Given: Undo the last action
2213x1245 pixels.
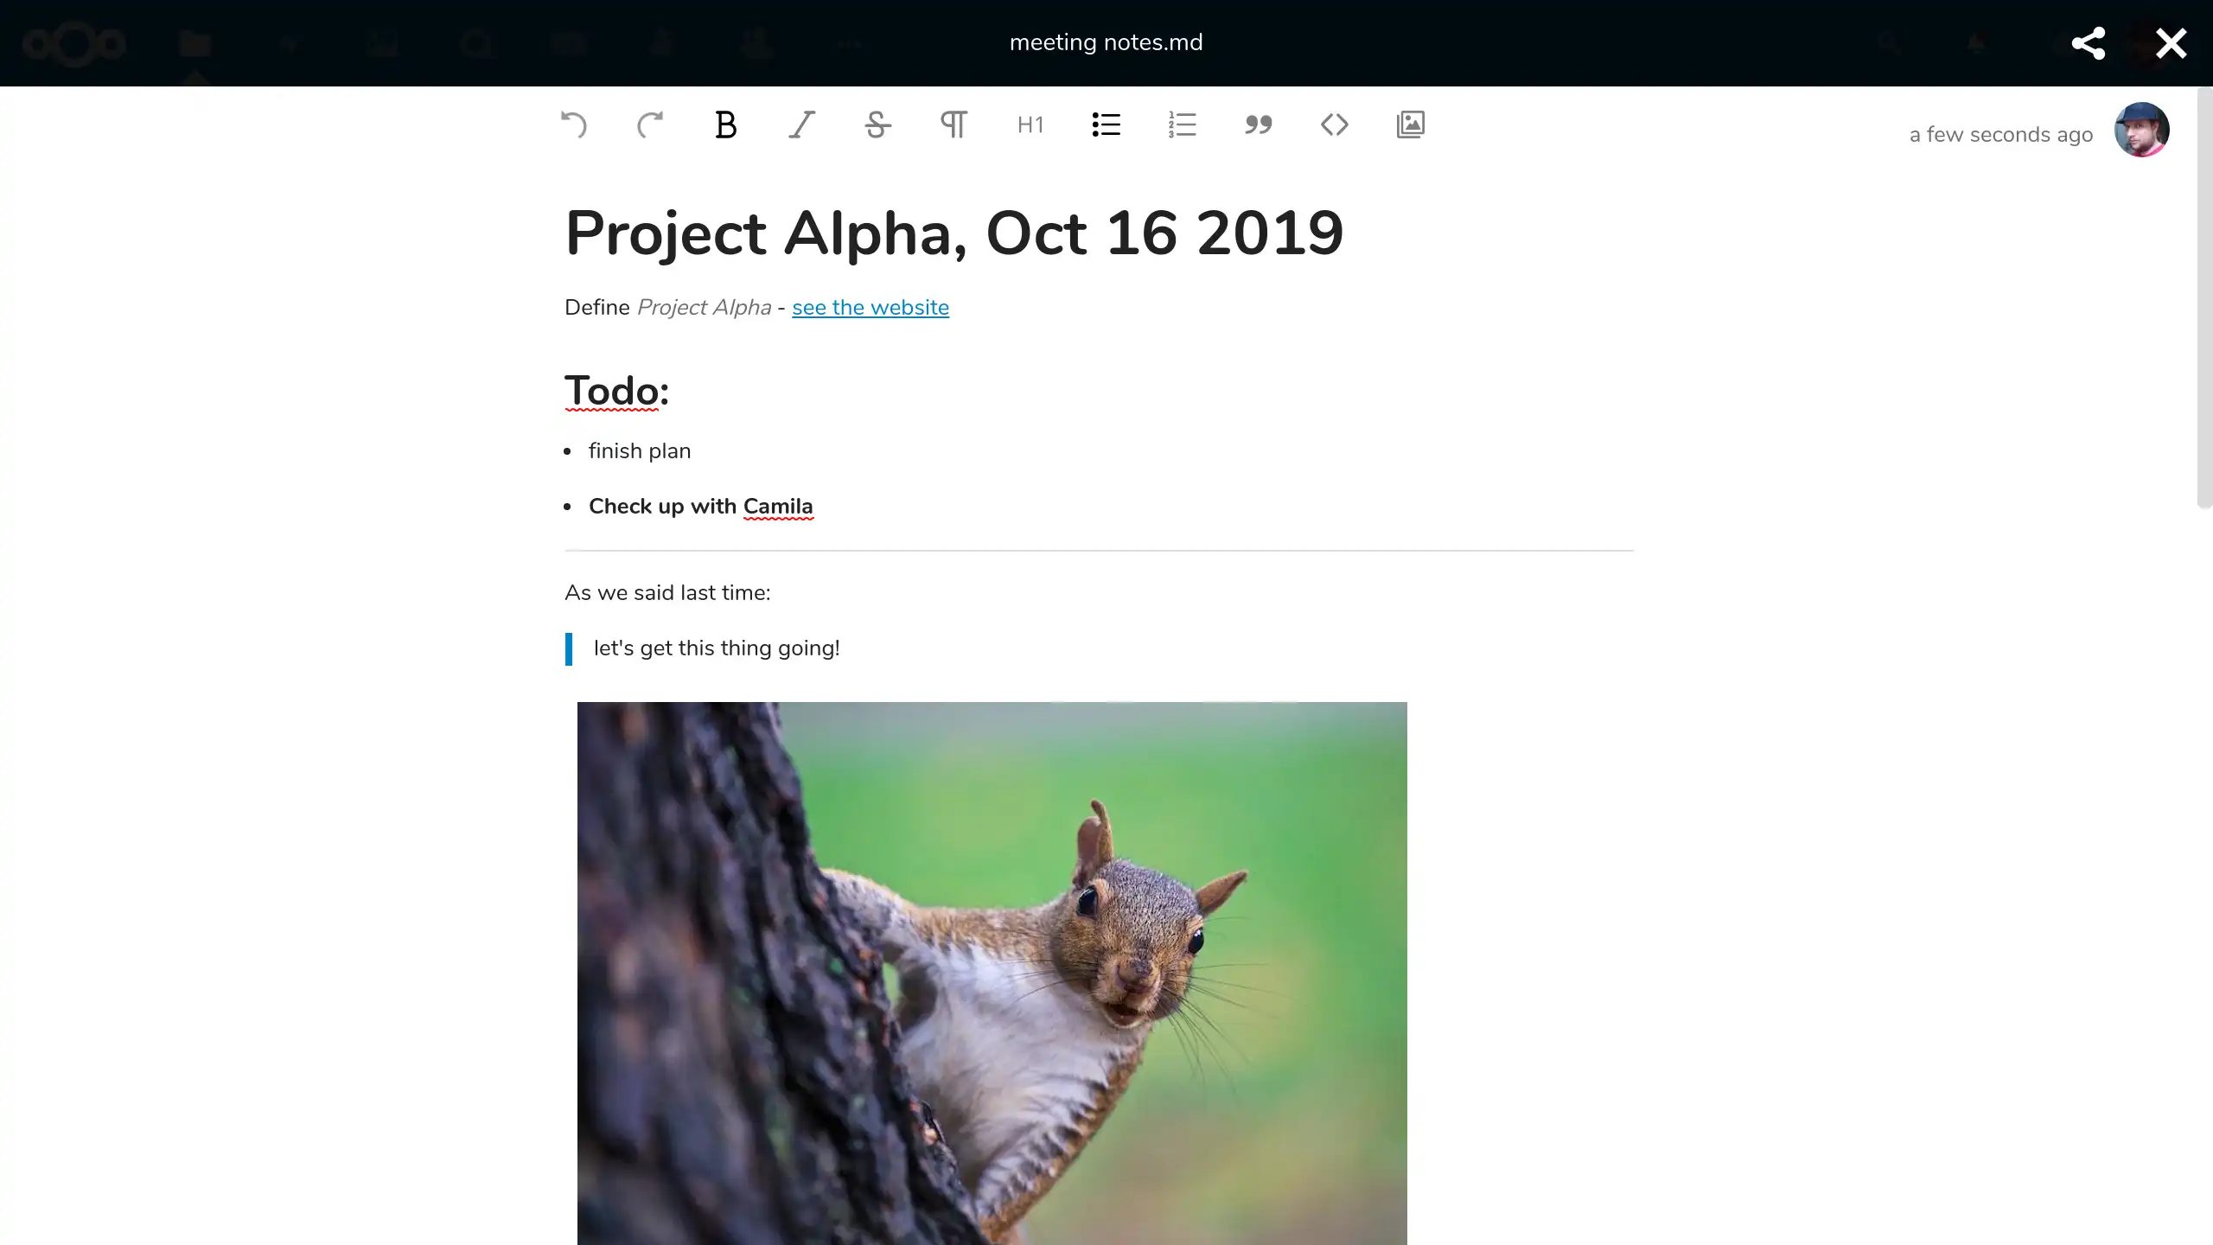Looking at the screenshot, I should tap(573, 124).
